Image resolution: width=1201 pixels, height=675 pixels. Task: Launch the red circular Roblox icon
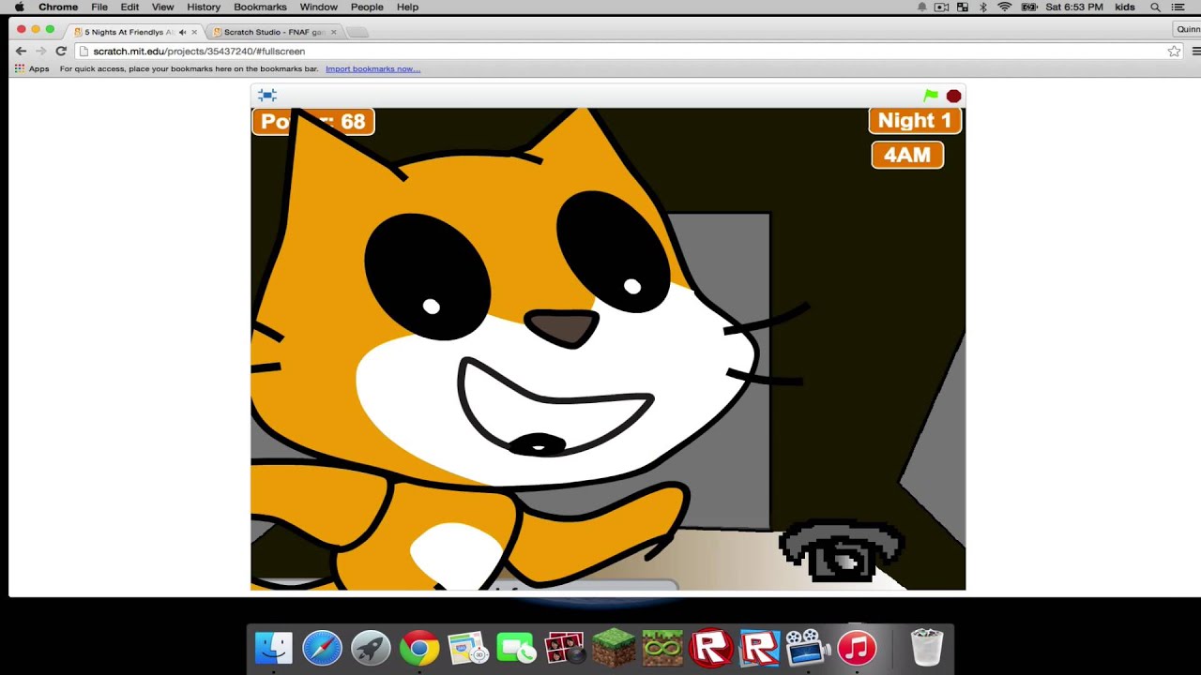coord(711,648)
